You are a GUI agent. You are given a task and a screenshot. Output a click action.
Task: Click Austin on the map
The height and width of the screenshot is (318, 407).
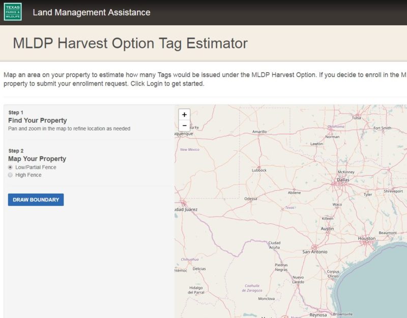pyautogui.click(x=327, y=229)
